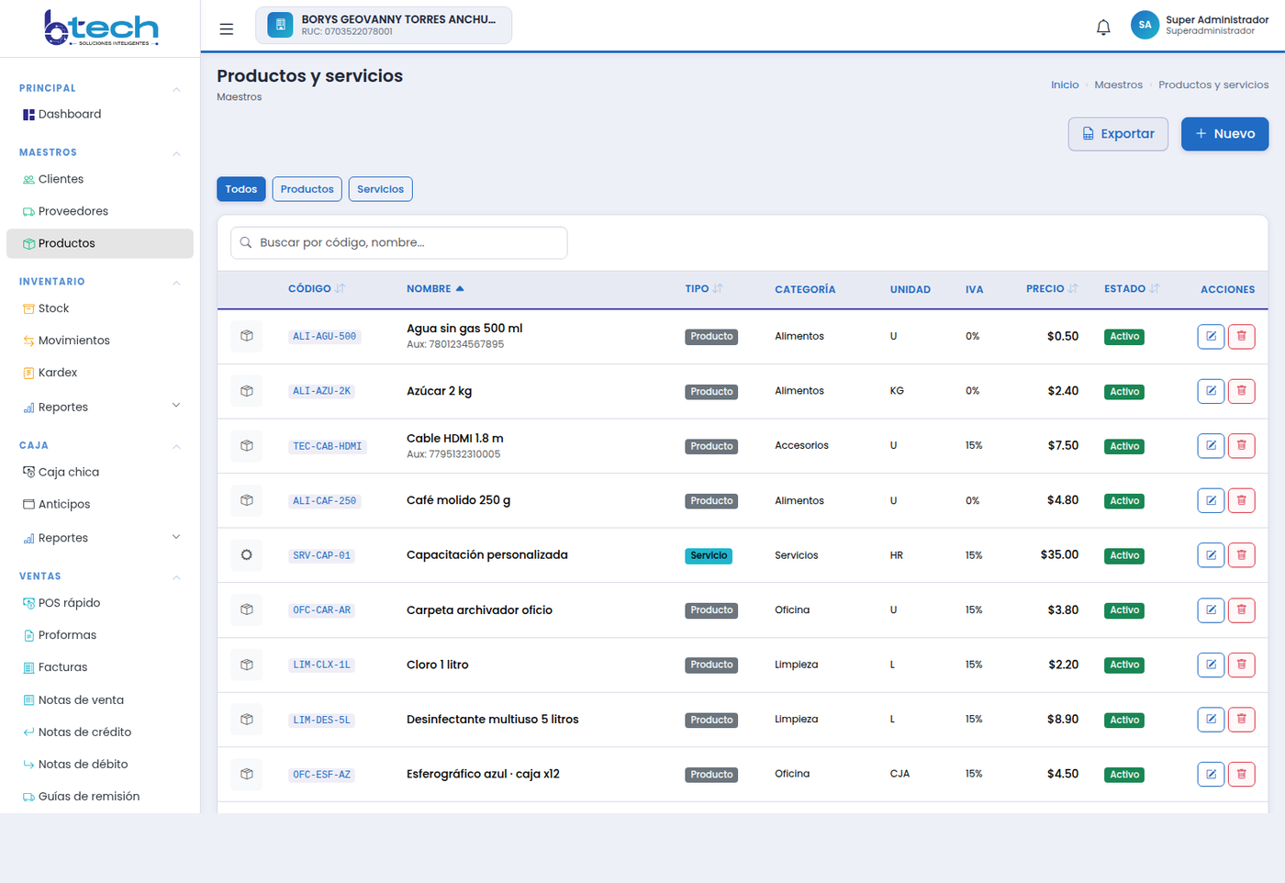Click the btech logo
This screenshot has height=883, width=1285.
tap(101, 28)
